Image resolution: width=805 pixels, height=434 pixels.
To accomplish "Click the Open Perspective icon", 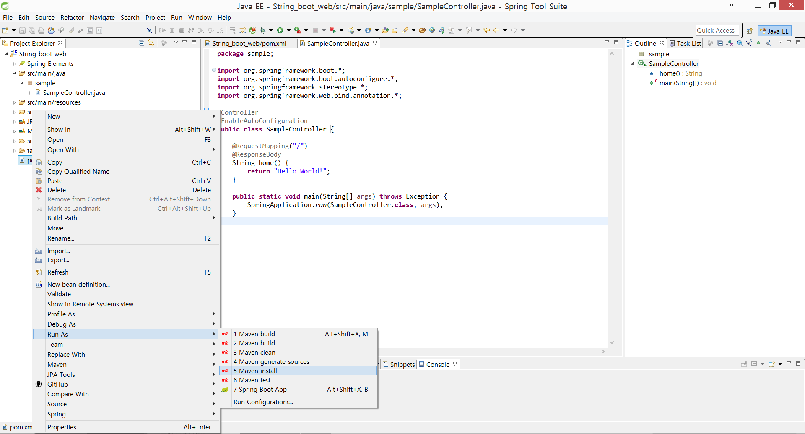I will [749, 31].
